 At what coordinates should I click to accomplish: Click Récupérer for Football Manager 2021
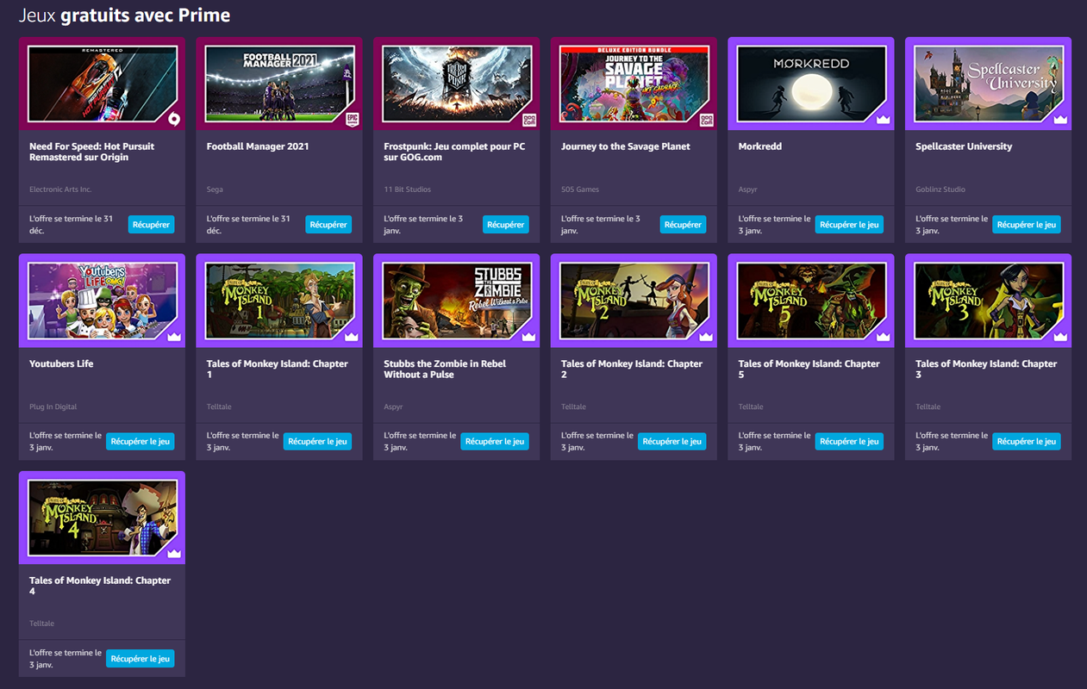pyautogui.click(x=328, y=225)
